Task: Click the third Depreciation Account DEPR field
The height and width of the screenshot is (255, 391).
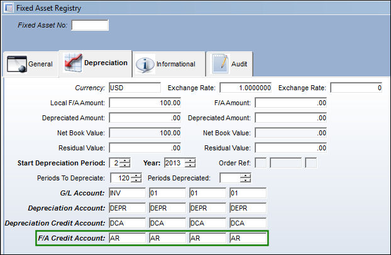Action: coord(207,208)
